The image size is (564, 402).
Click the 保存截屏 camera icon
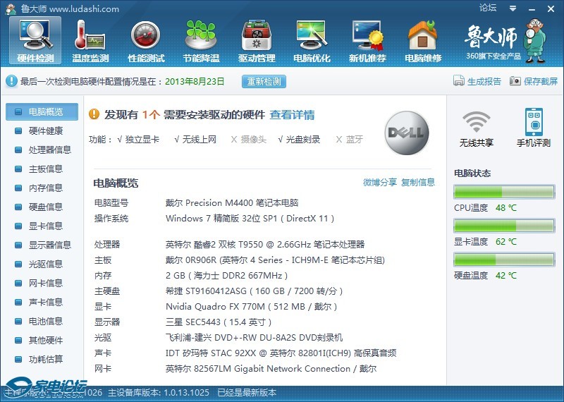pyautogui.click(x=515, y=82)
